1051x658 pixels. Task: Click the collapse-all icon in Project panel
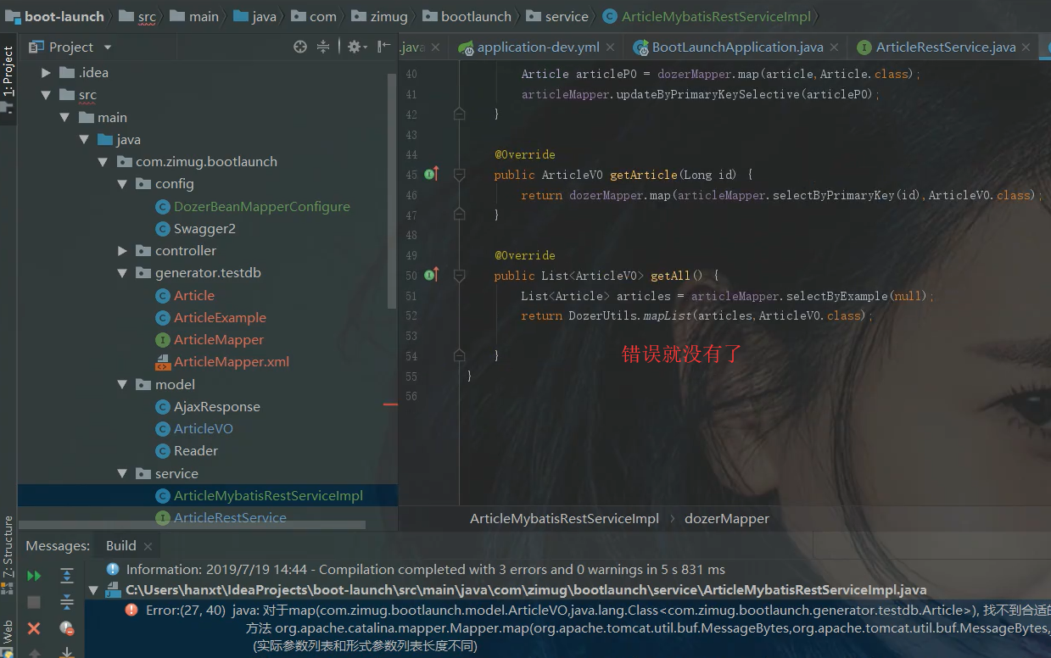(x=323, y=47)
